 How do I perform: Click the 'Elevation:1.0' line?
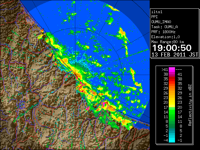[166, 37]
